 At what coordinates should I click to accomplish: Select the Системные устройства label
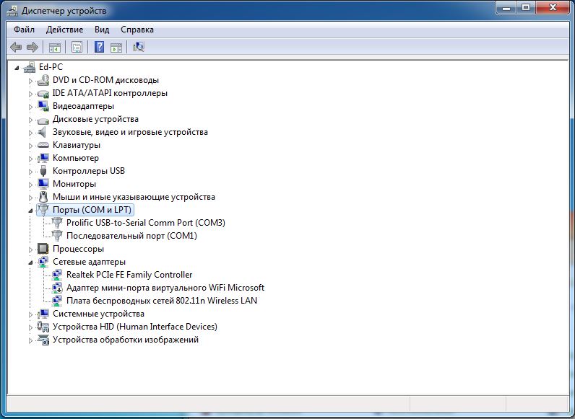tap(99, 314)
